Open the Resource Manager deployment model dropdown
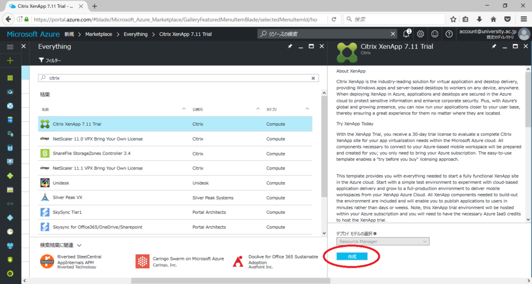This screenshot has height=284, width=532. point(383,241)
